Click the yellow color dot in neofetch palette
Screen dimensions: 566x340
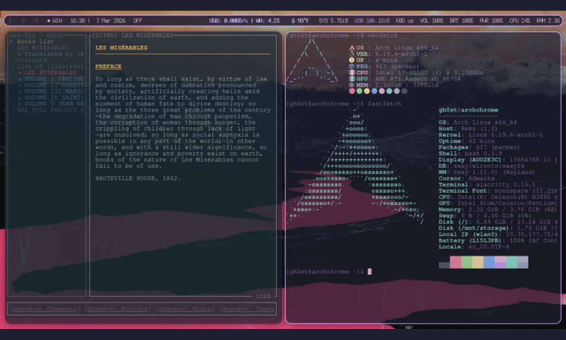tap(367, 91)
